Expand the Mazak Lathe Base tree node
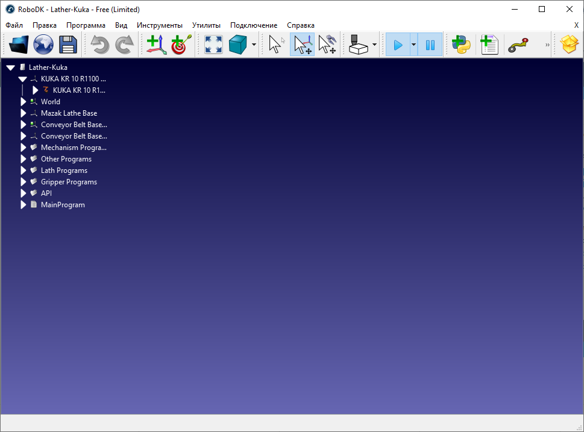This screenshot has height=432, width=584. [24, 113]
